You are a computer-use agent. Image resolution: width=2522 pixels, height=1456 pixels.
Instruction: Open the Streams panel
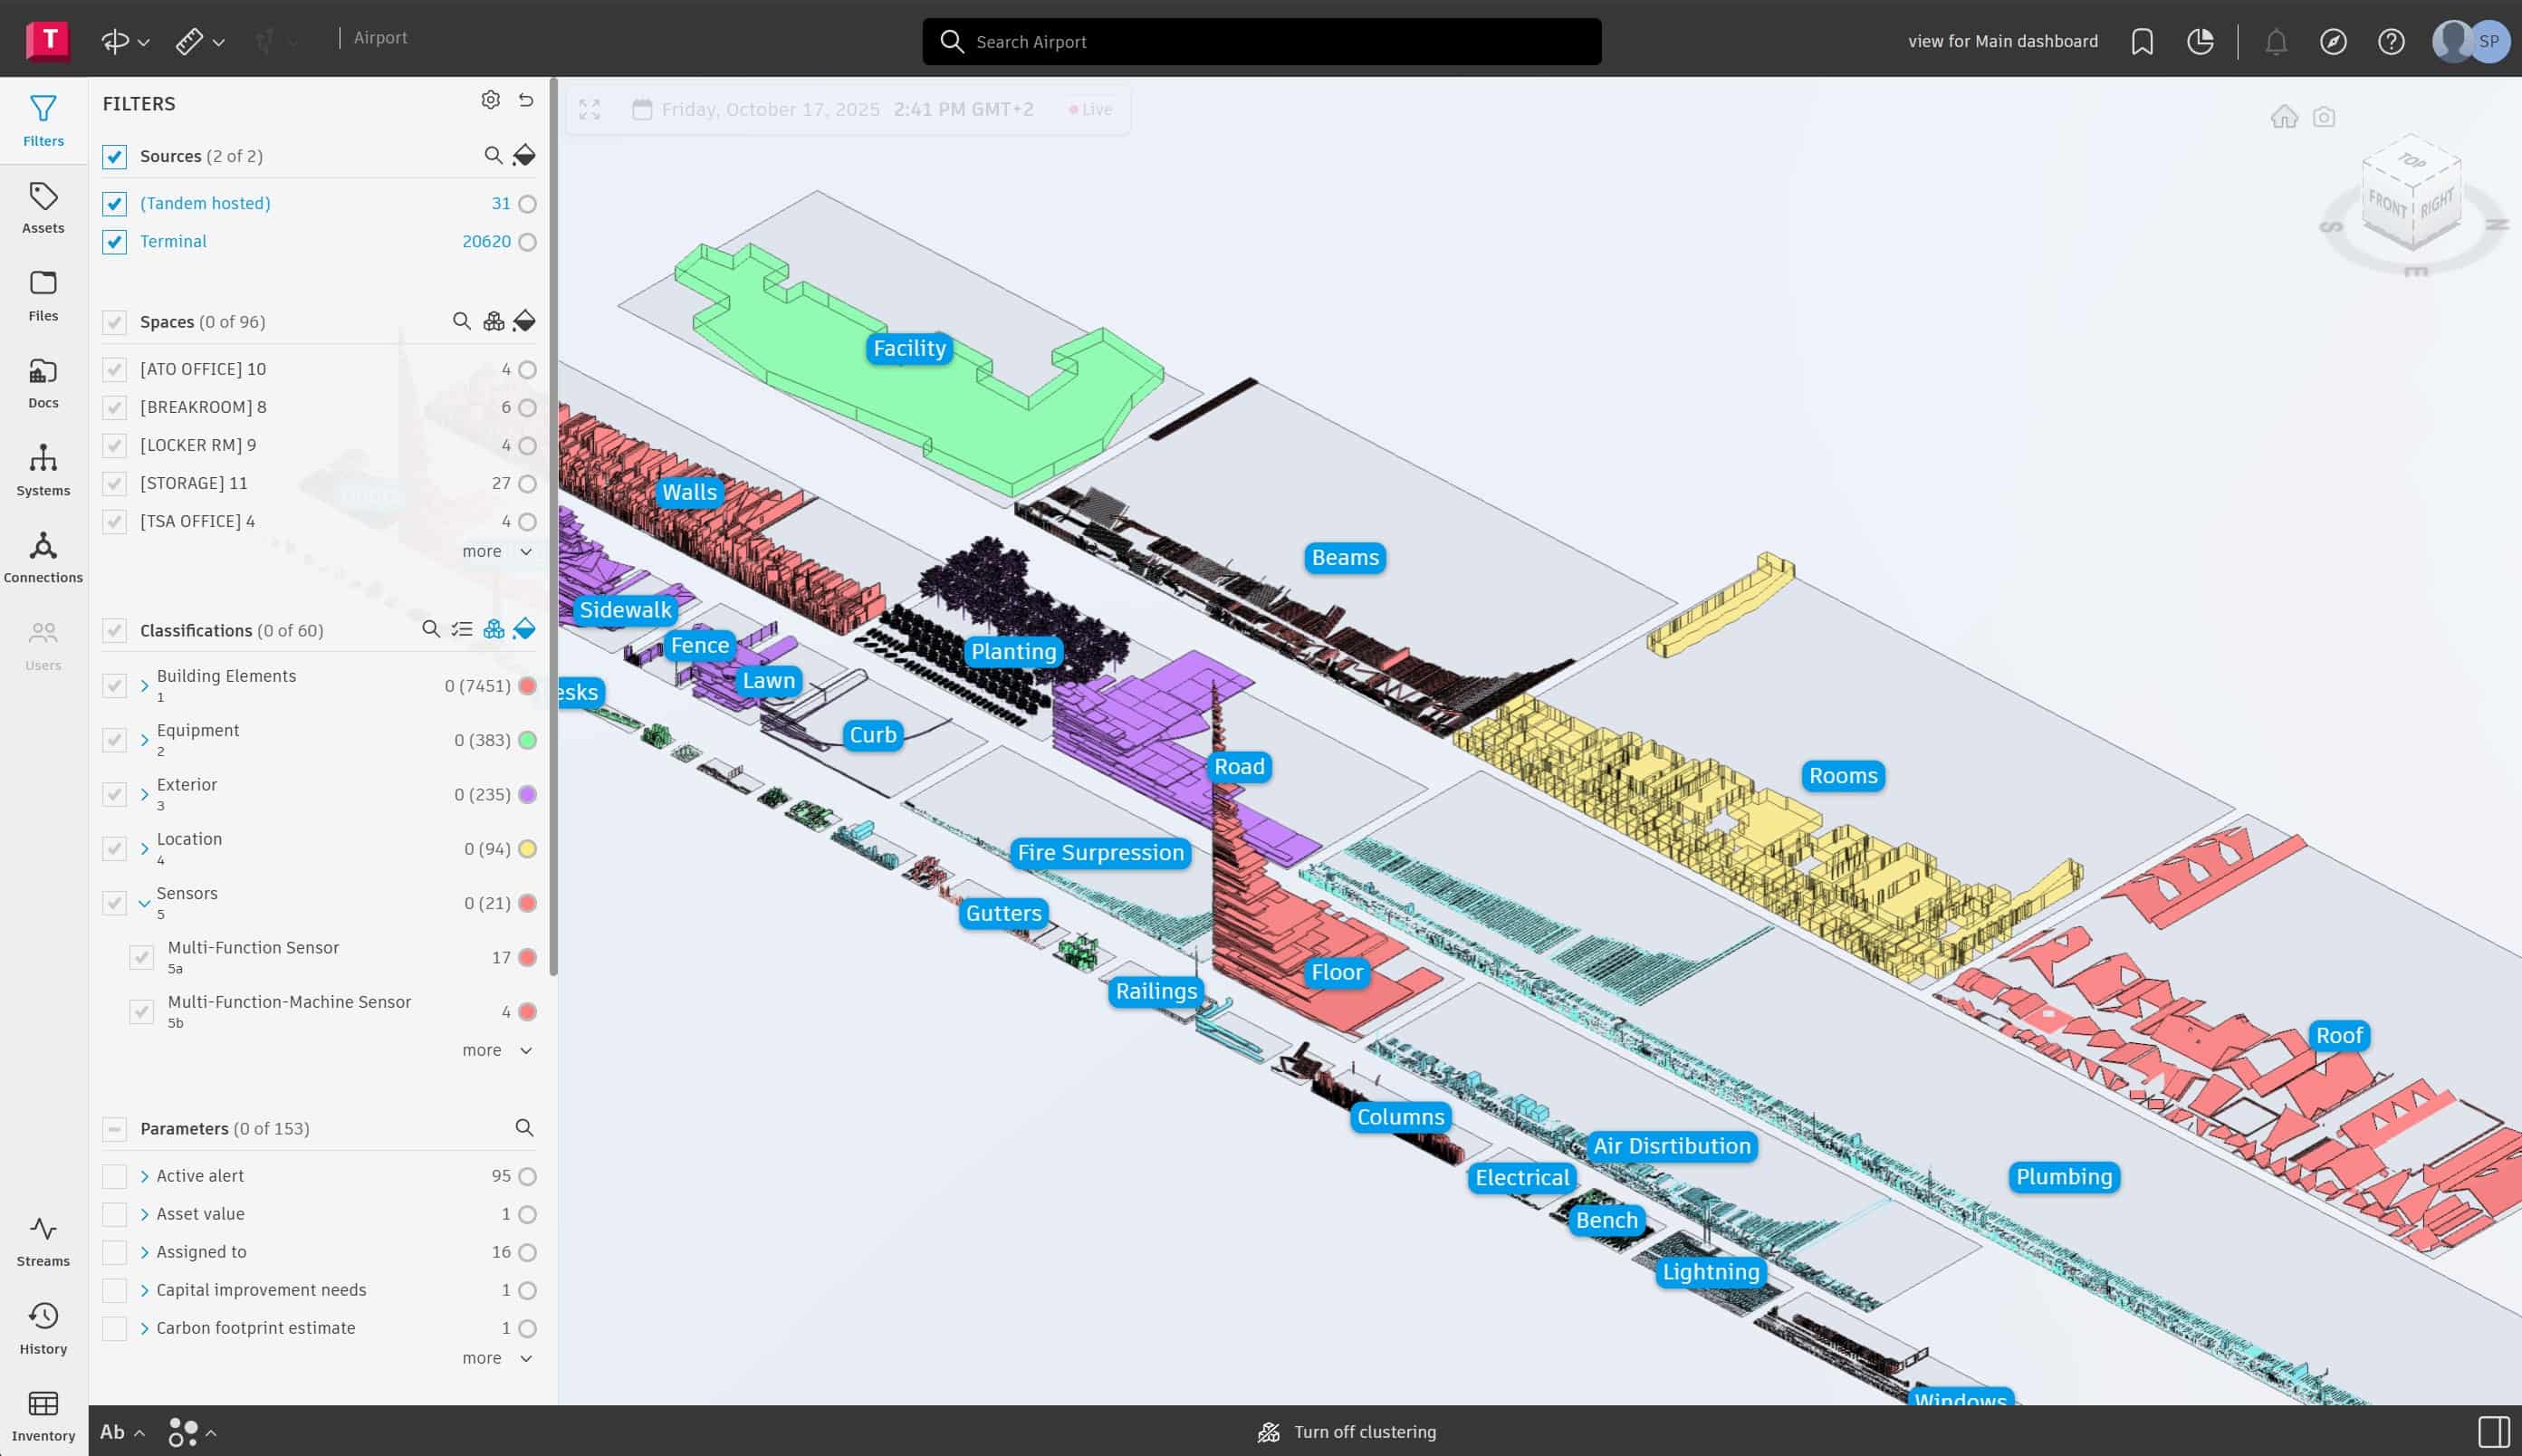(x=43, y=1241)
